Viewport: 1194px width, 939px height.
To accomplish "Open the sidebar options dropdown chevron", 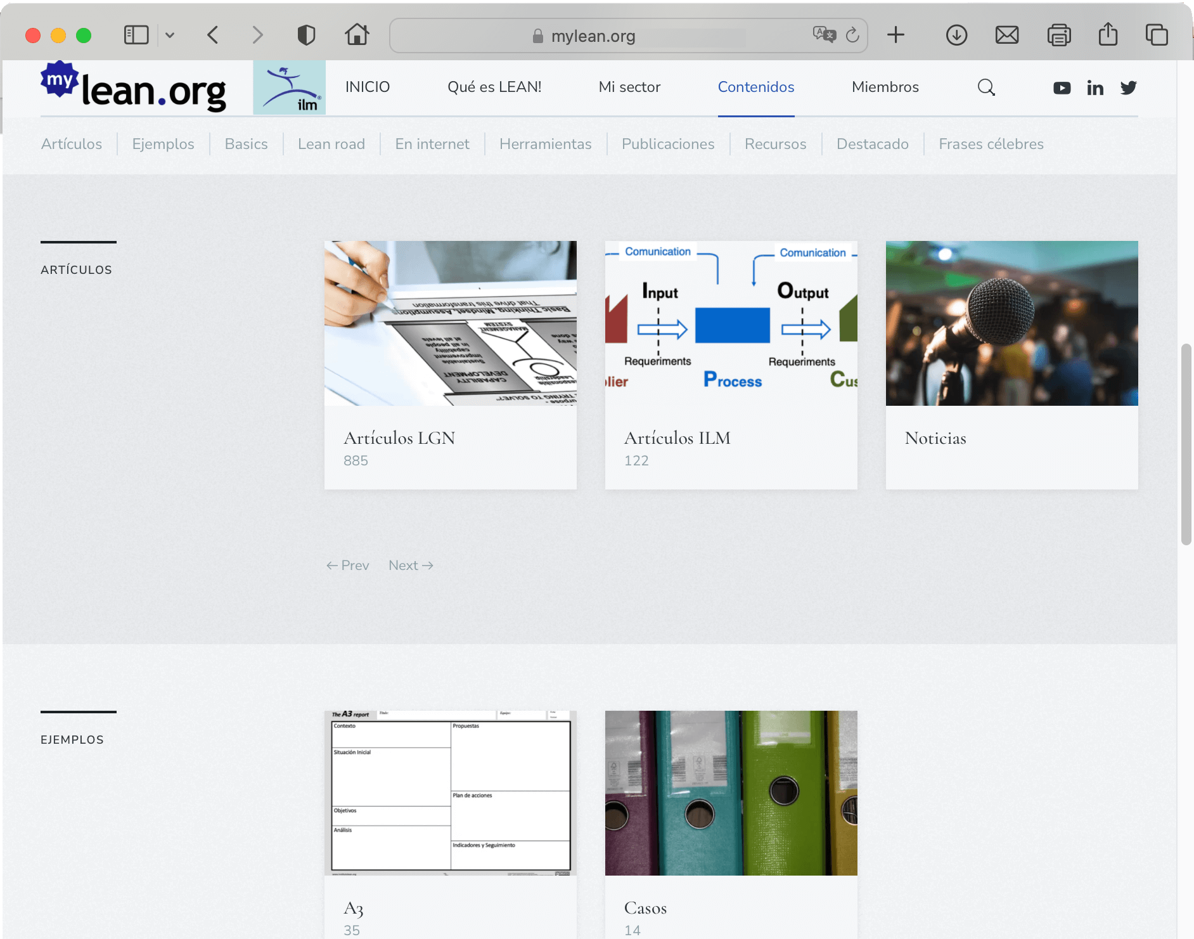I will click(170, 36).
